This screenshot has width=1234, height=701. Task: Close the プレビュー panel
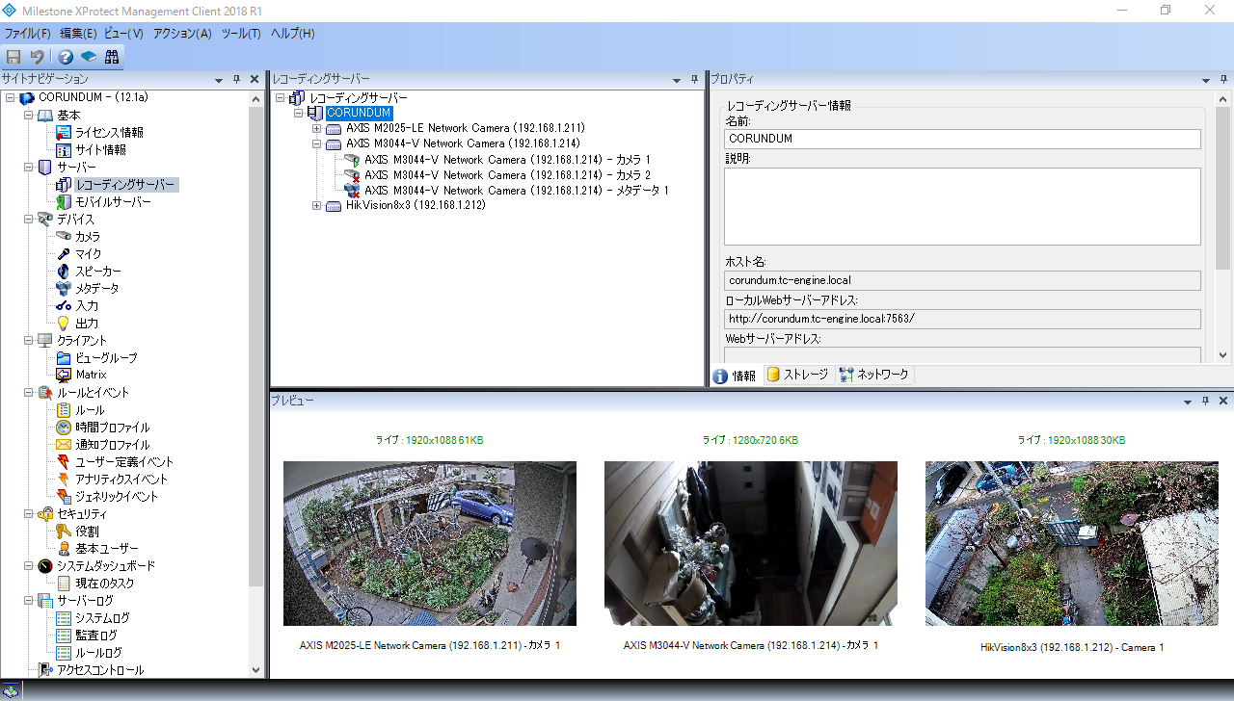pos(1223,401)
